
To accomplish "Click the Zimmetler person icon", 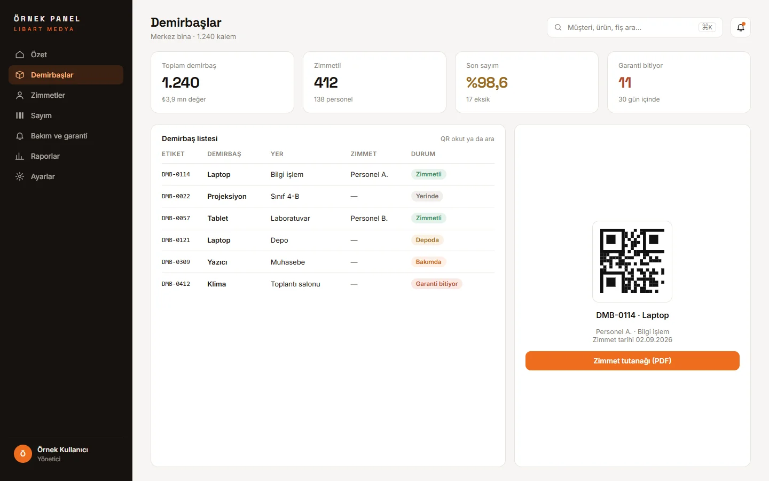I will click(x=20, y=95).
